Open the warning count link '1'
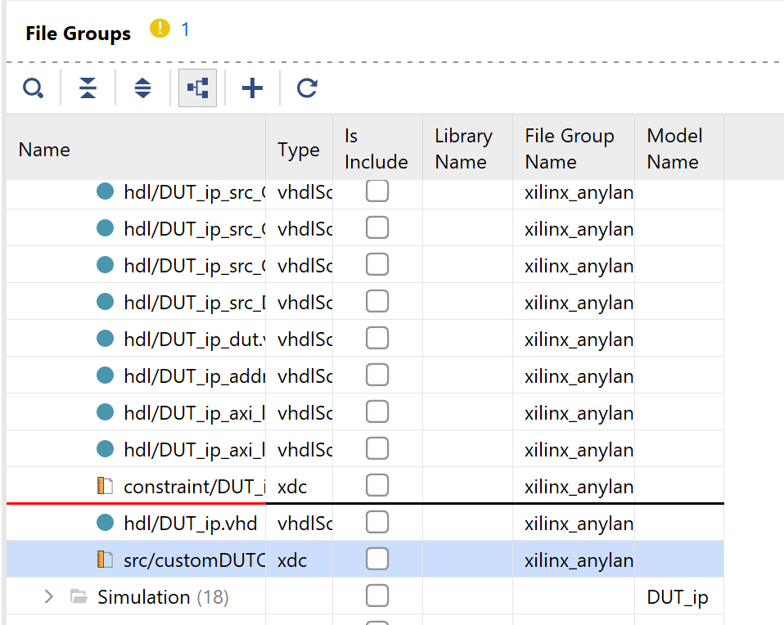 186,29
